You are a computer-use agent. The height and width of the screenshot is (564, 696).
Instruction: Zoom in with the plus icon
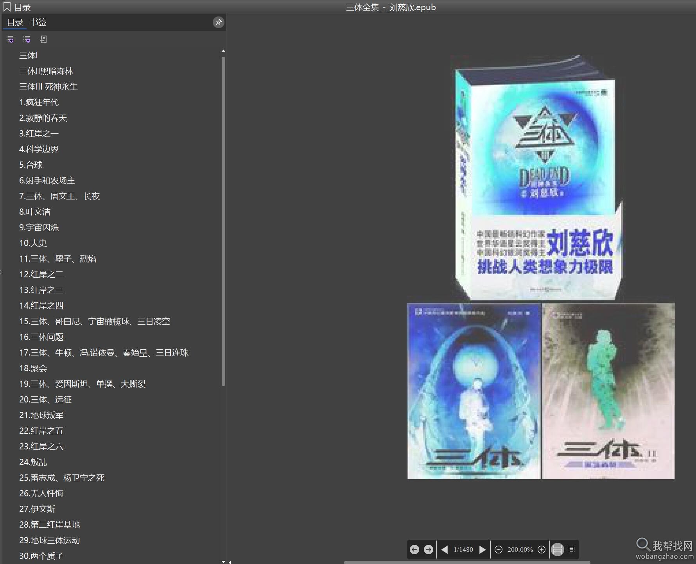point(542,550)
